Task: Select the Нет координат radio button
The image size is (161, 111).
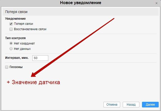Action: (x=11, y=43)
